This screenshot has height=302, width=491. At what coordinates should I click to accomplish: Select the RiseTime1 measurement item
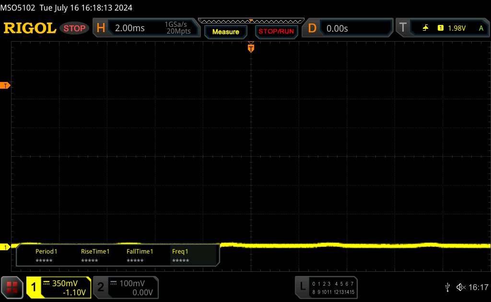pos(95,256)
